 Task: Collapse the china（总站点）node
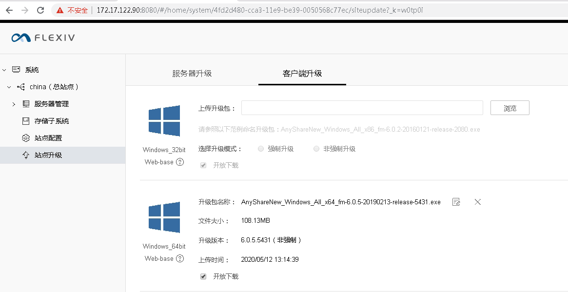[9, 87]
